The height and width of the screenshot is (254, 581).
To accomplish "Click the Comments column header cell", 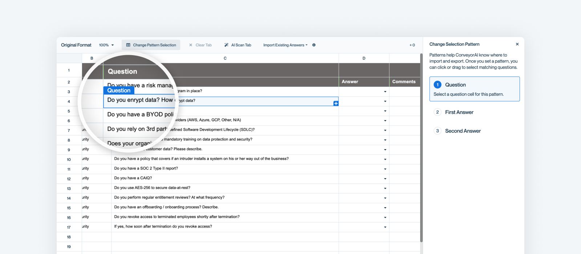I will (405, 82).
